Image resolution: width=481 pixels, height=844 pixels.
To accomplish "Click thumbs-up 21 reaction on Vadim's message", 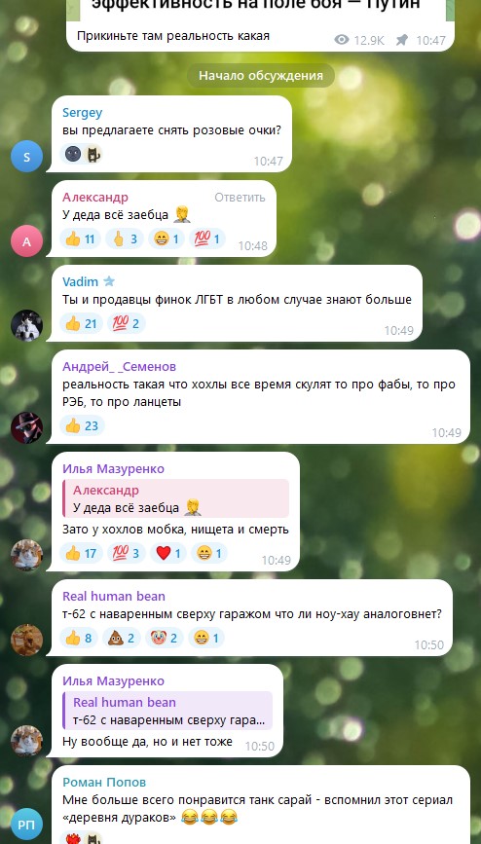I will coord(82,323).
